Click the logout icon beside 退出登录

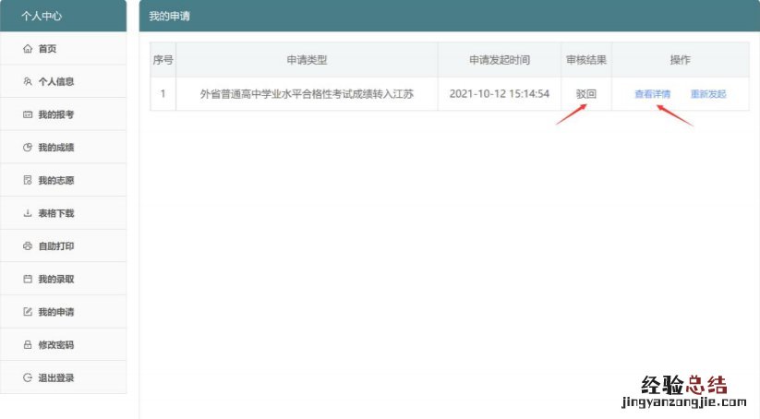[x=28, y=377]
